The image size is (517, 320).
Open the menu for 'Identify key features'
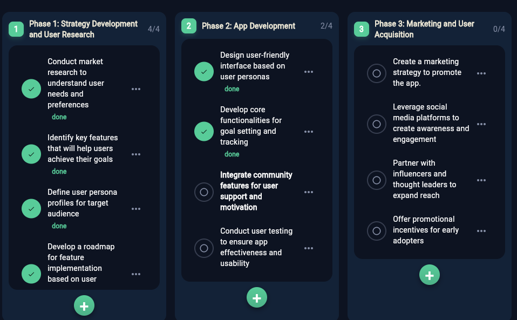click(135, 154)
